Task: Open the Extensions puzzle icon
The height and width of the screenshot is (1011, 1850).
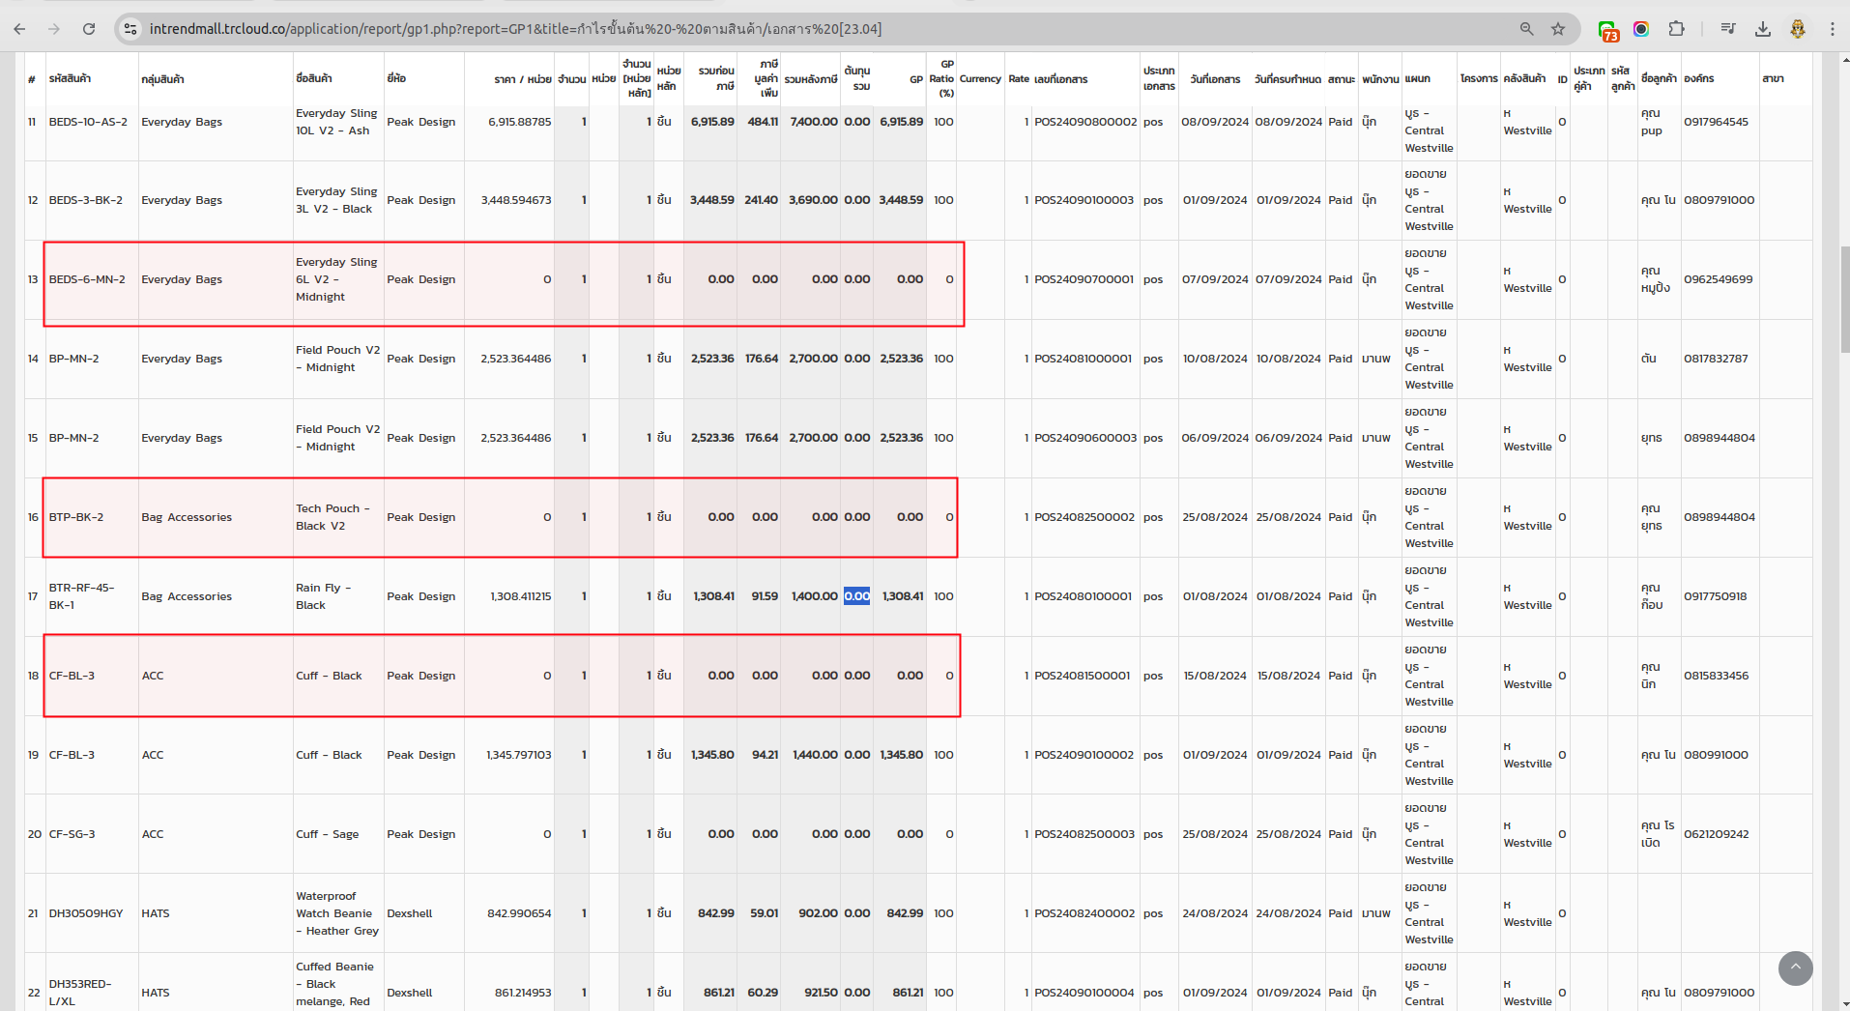Action: 1677,29
